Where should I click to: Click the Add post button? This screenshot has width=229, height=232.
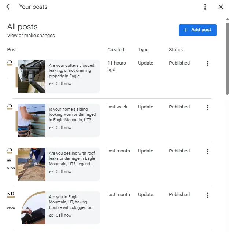pos(197,30)
